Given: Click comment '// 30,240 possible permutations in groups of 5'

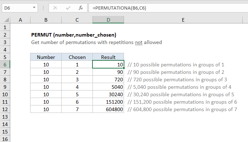Looking at the screenshot, I should pyautogui.click(x=181, y=94).
